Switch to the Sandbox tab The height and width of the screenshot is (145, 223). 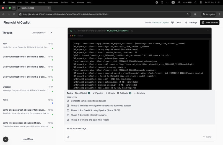[139, 93]
